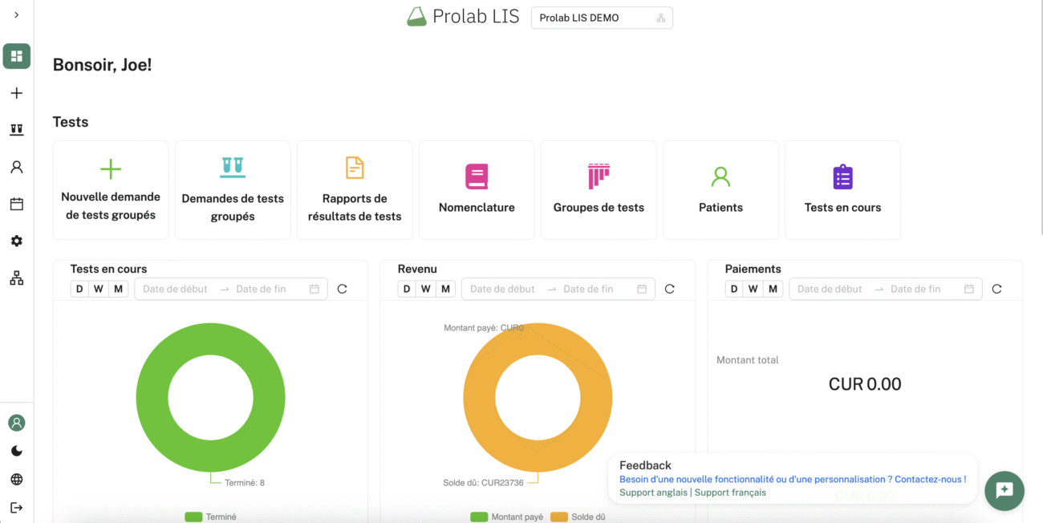Select W range for Tests en cours
Screen dimensions: 1043x523
coord(99,289)
